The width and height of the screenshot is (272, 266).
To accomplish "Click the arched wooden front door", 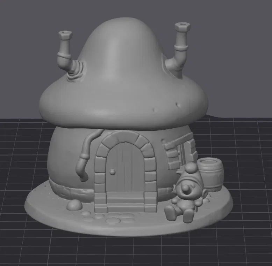I will [125, 168].
